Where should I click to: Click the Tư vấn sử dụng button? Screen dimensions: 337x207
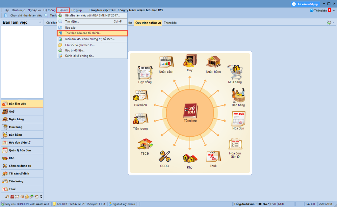pos(305,4)
